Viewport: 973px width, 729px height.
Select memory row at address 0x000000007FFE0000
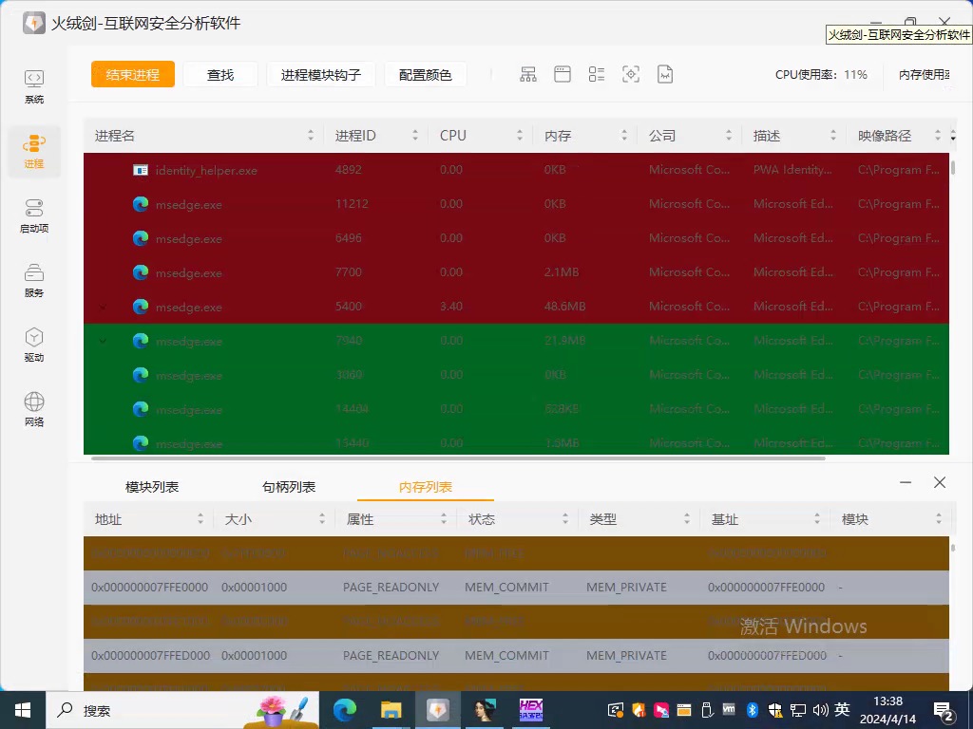point(516,587)
